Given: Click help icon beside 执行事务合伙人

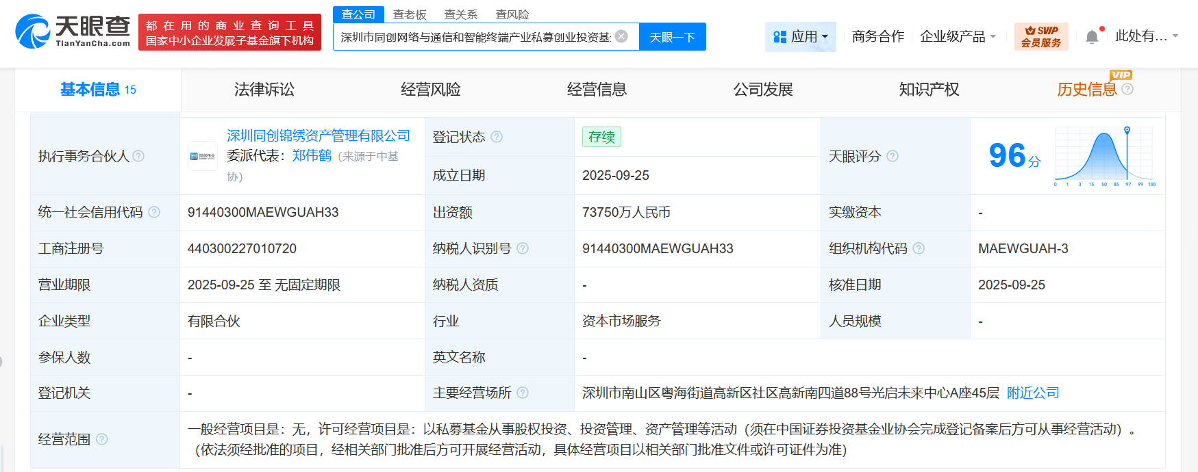Looking at the screenshot, I should pyautogui.click(x=138, y=156).
